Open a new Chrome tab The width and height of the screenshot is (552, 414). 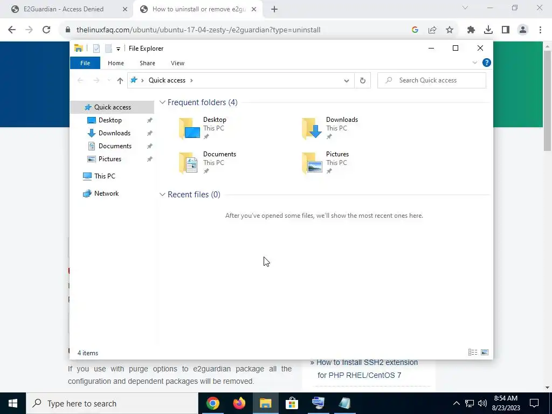(274, 9)
